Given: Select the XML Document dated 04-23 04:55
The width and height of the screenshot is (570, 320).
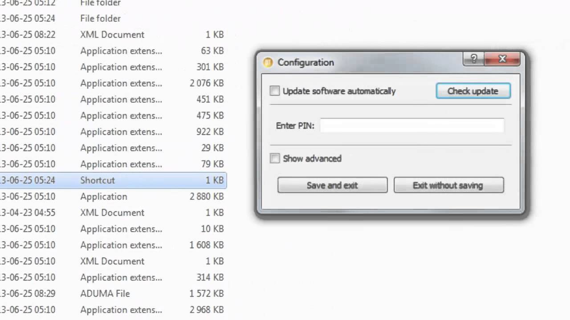Looking at the screenshot, I should pyautogui.click(x=113, y=213).
